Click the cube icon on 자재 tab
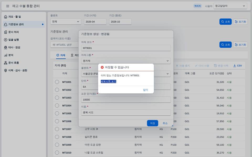 click(58, 55)
